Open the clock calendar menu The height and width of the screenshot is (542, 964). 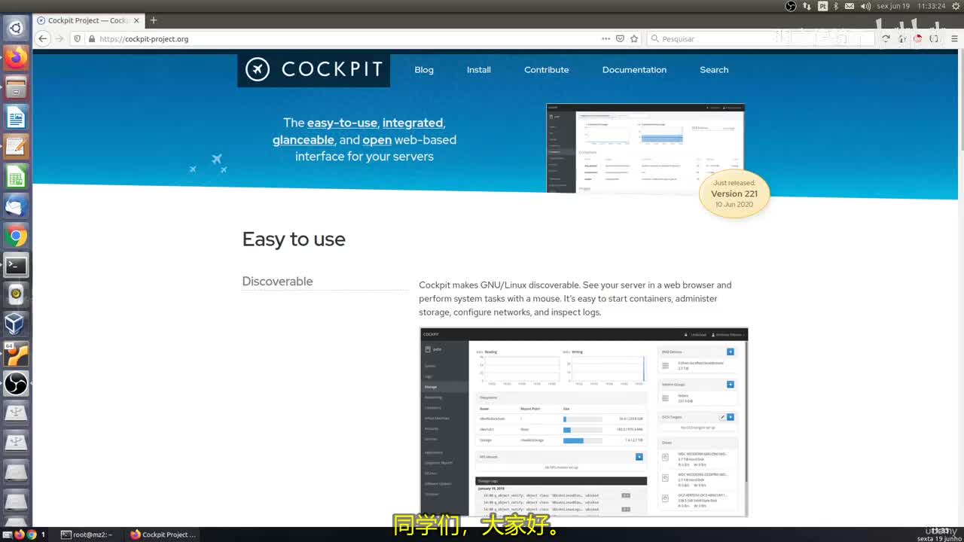(x=911, y=6)
